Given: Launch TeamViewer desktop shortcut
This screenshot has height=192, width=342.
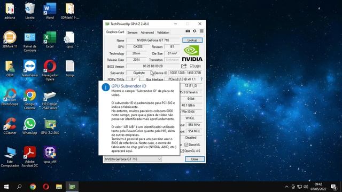Looking at the screenshot, I should click(x=30, y=69).
